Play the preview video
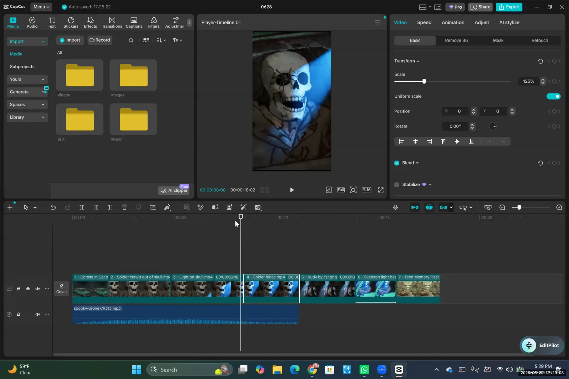The width and height of the screenshot is (569, 379). coord(292,190)
